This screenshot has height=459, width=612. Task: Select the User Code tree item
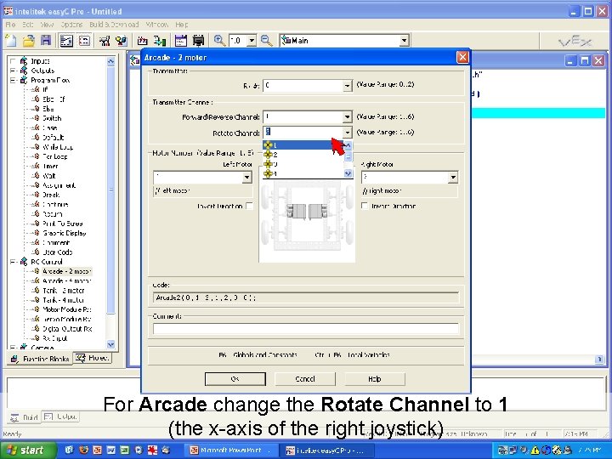[x=58, y=252]
